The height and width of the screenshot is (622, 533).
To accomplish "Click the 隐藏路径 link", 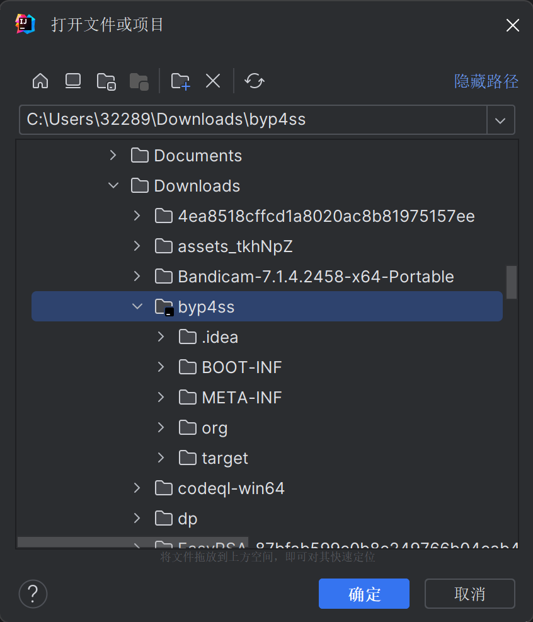I will point(486,82).
